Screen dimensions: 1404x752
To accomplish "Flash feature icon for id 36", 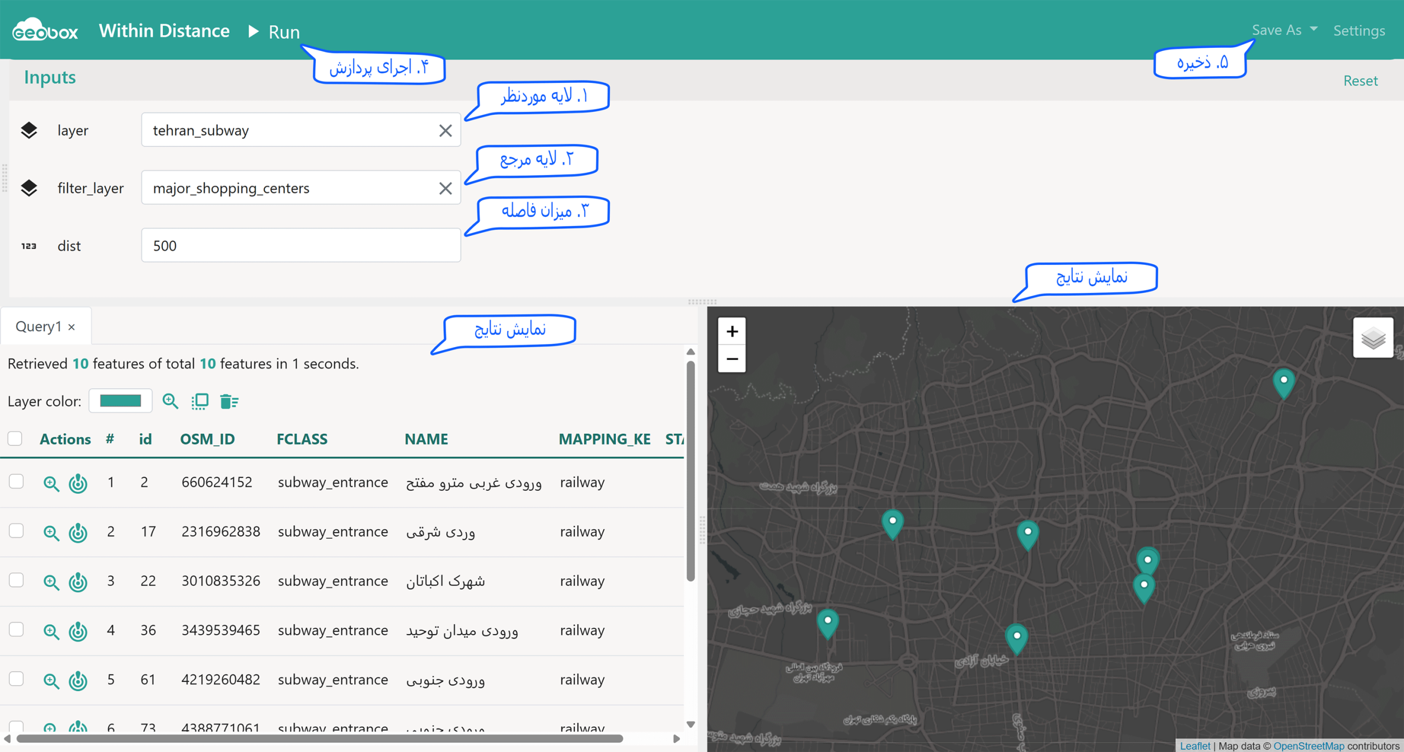I will [x=78, y=631].
